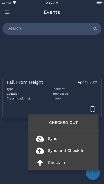Tap the Wi-Fi status icon

(x=15, y=3)
